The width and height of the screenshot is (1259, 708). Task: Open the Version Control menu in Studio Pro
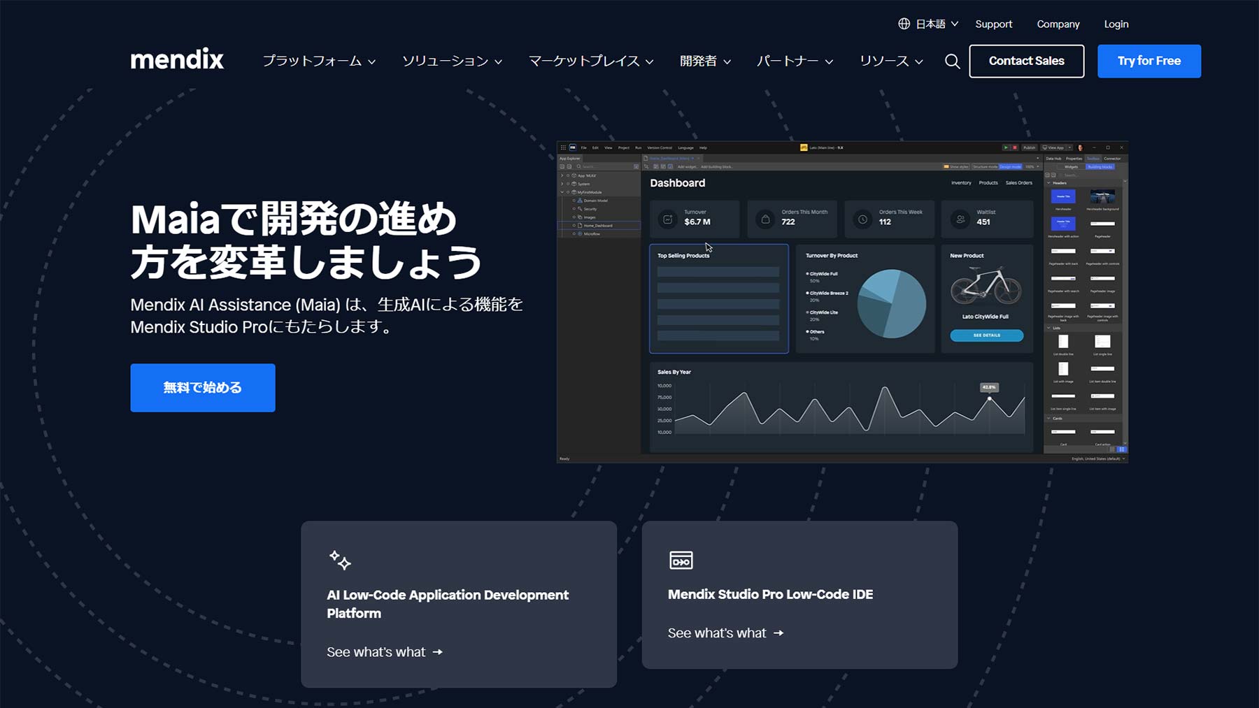tap(659, 147)
